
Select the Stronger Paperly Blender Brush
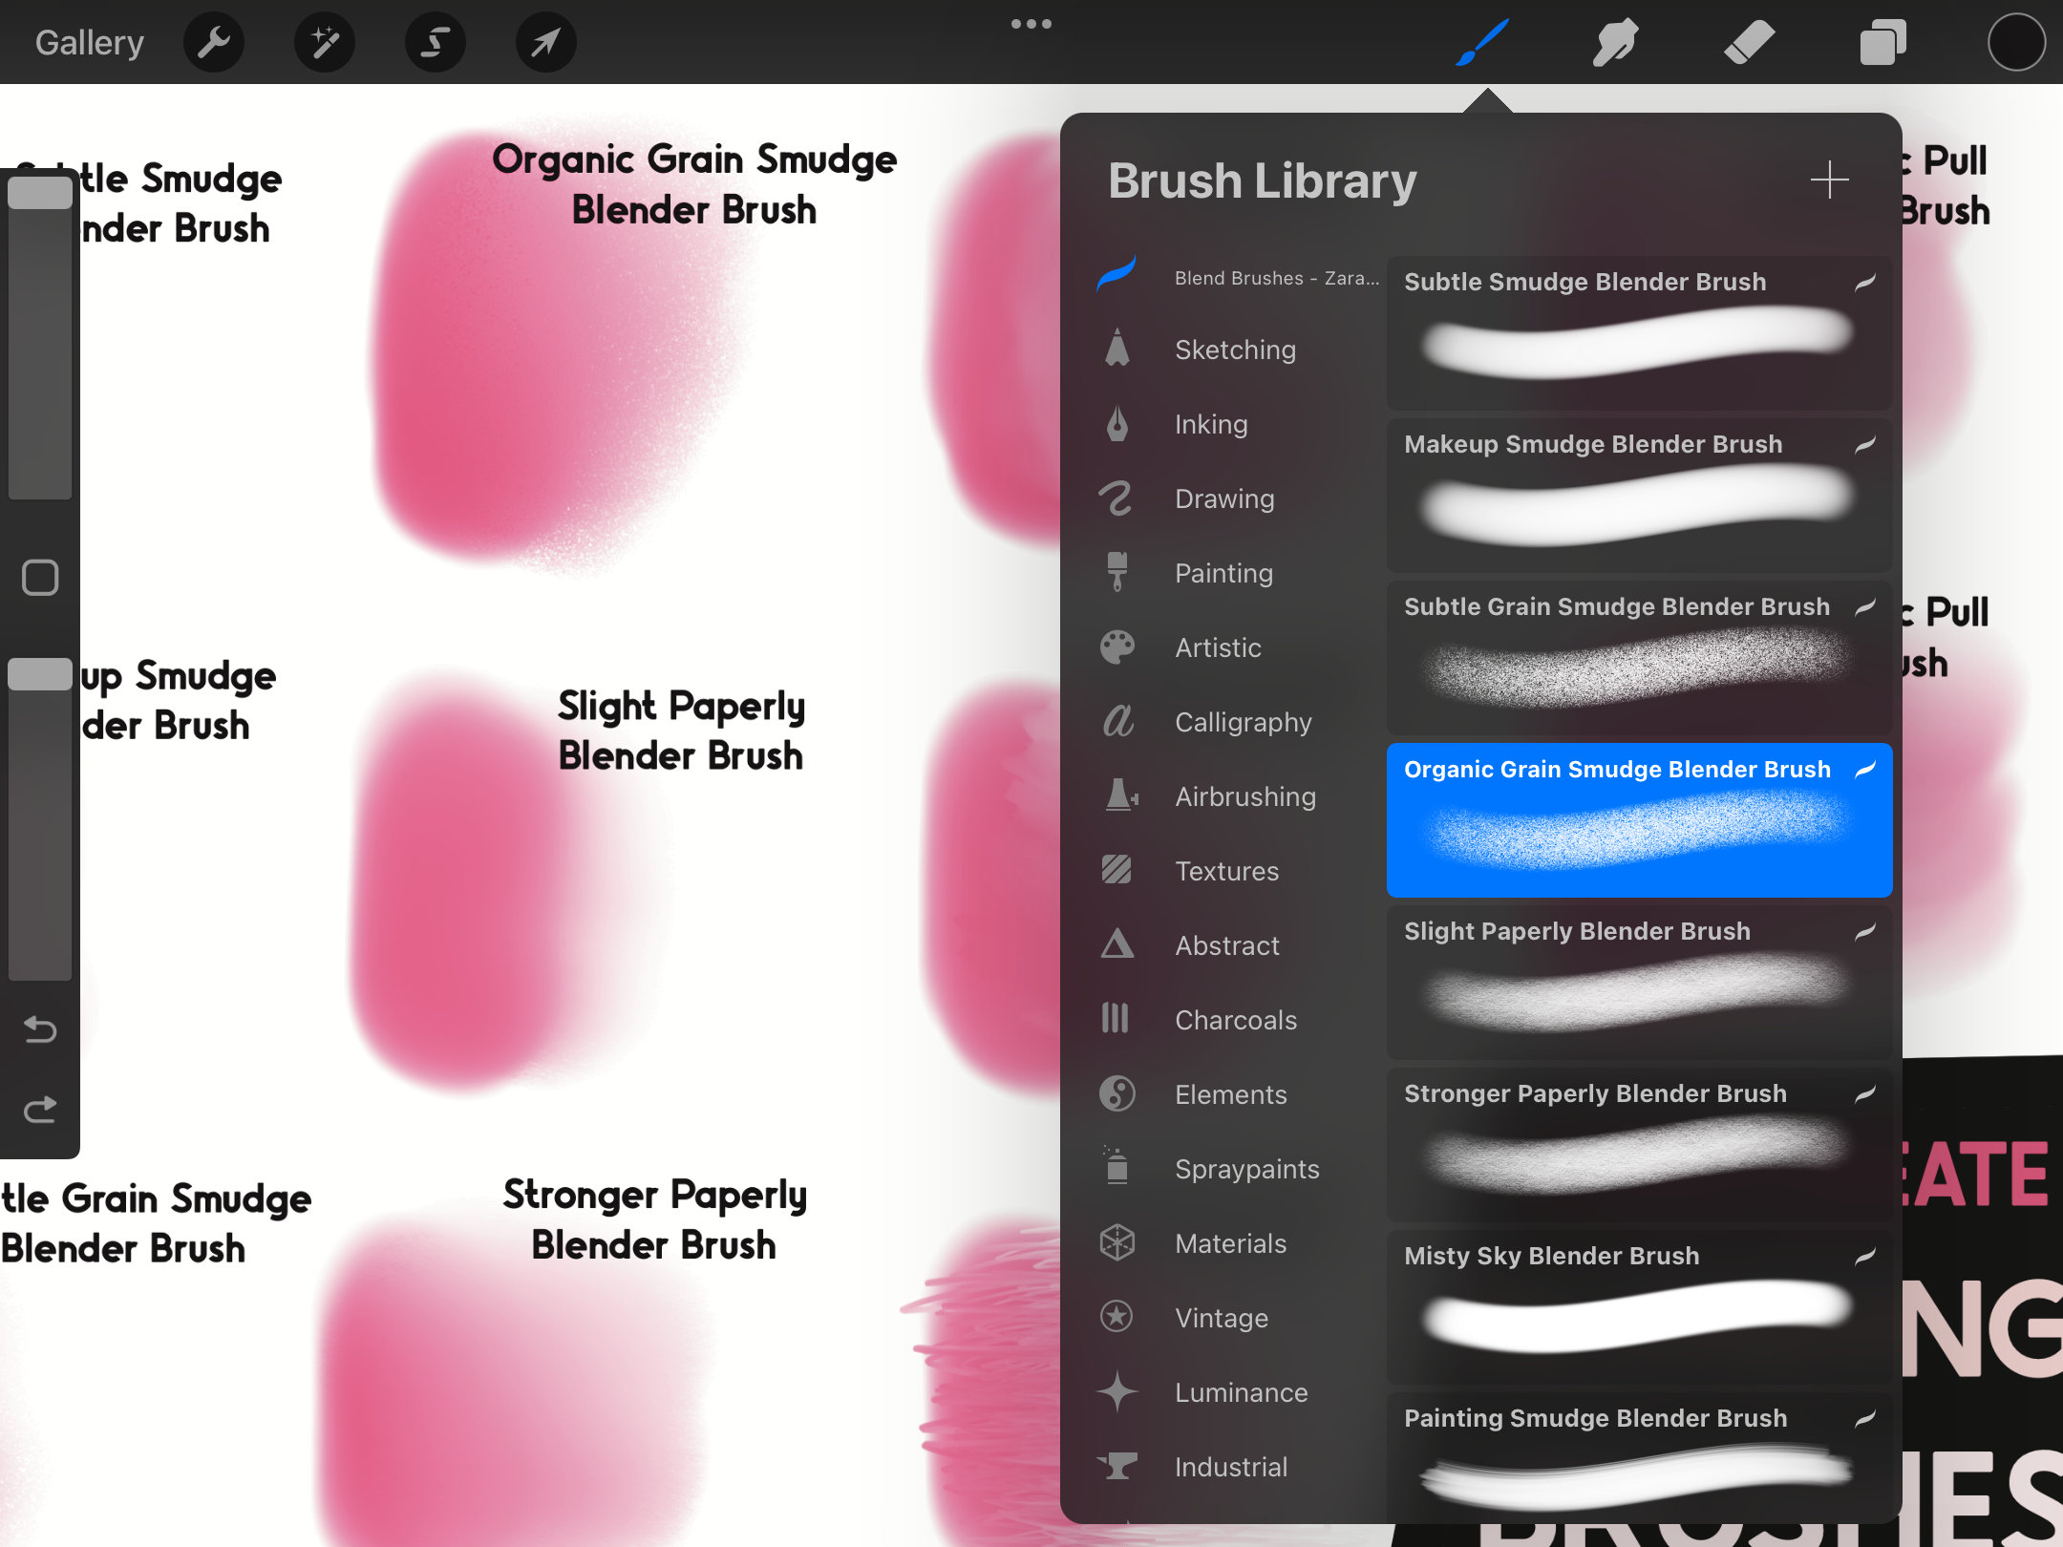1639,1144
